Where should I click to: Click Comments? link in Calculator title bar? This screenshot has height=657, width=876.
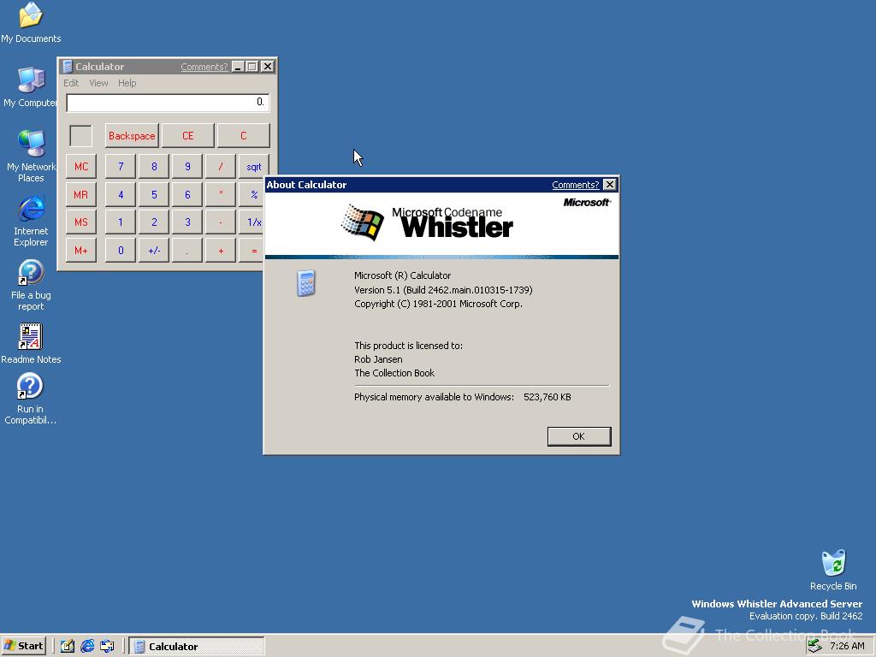click(x=204, y=67)
